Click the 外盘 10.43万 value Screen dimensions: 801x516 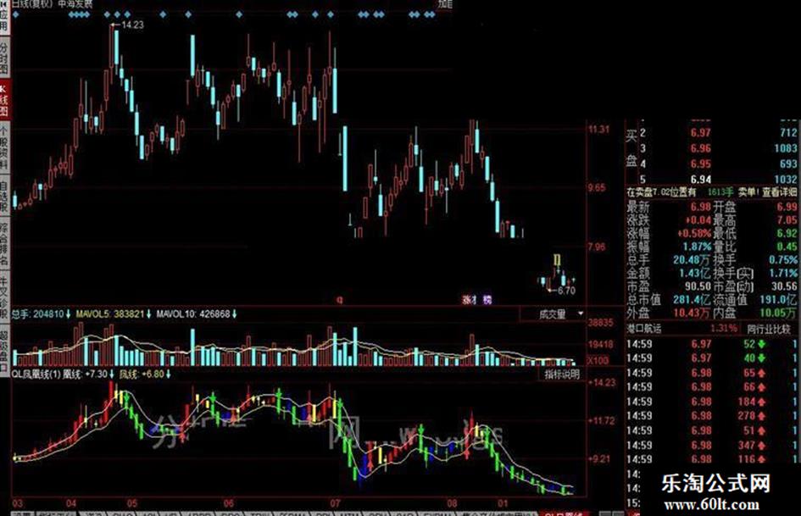tap(693, 312)
